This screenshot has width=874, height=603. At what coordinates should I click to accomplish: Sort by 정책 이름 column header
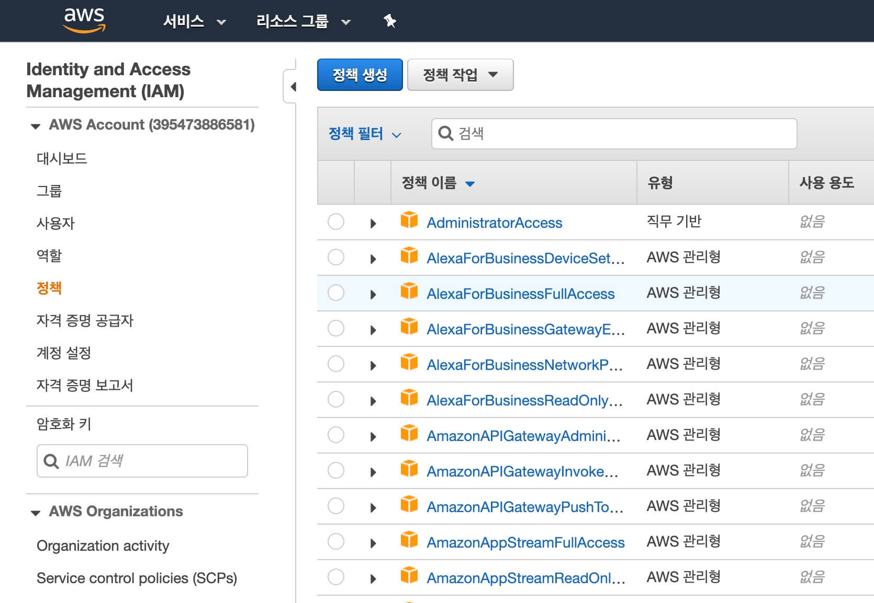(x=438, y=183)
